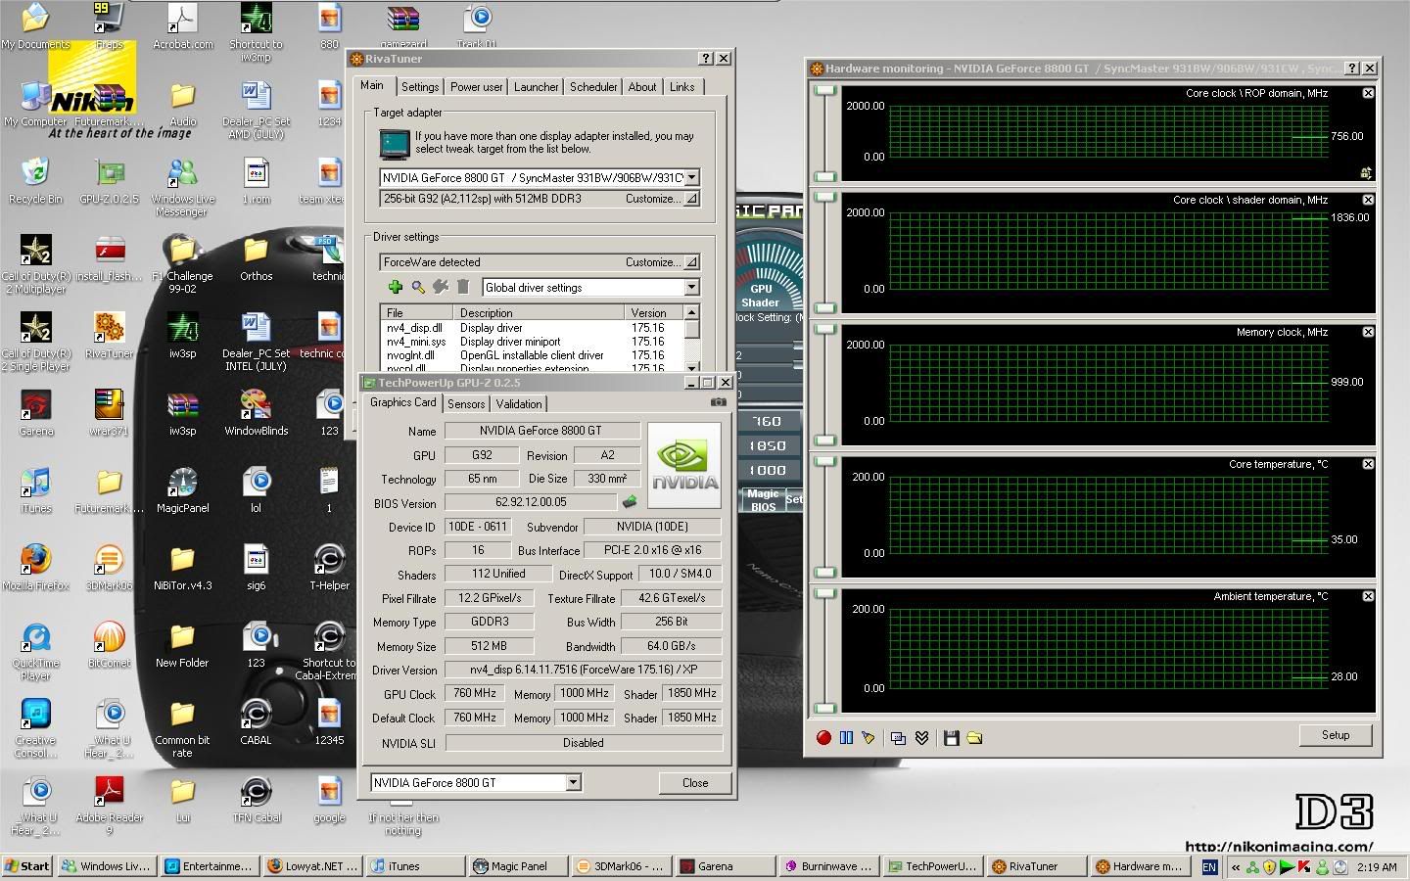Click the Close button in GPU-Z

coord(695,782)
